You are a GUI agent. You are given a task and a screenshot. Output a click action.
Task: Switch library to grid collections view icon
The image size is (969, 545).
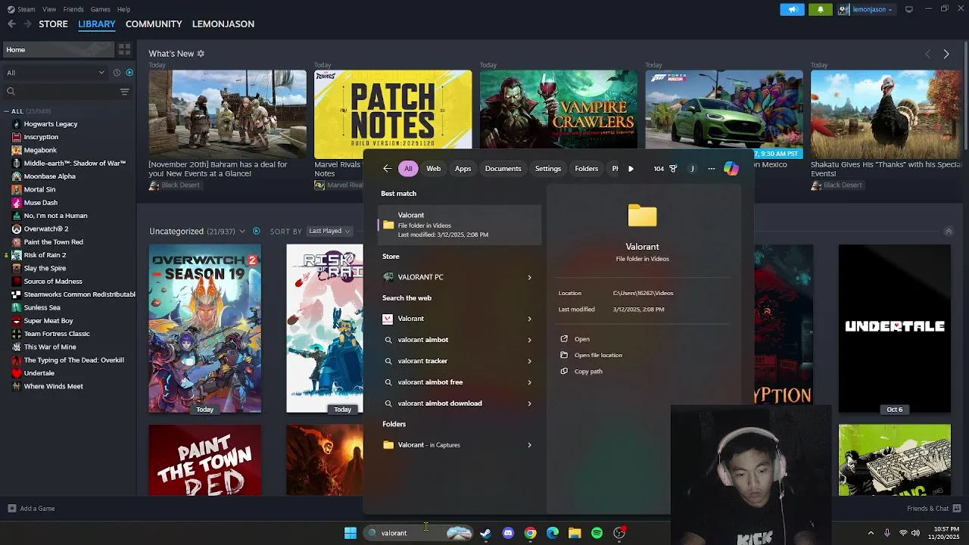point(124,49)
